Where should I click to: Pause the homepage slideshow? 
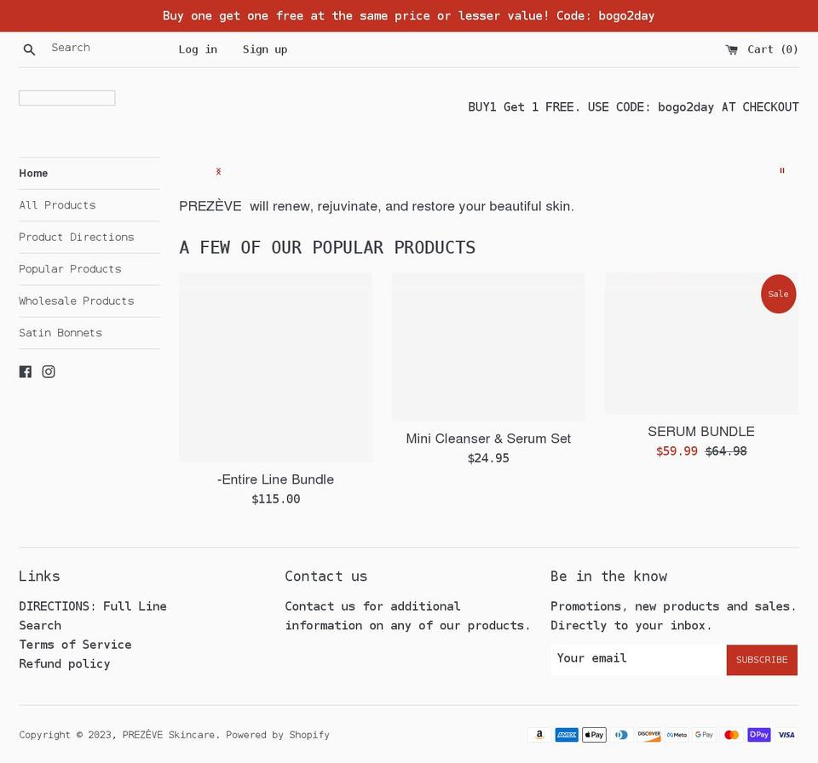coord(781,171)
